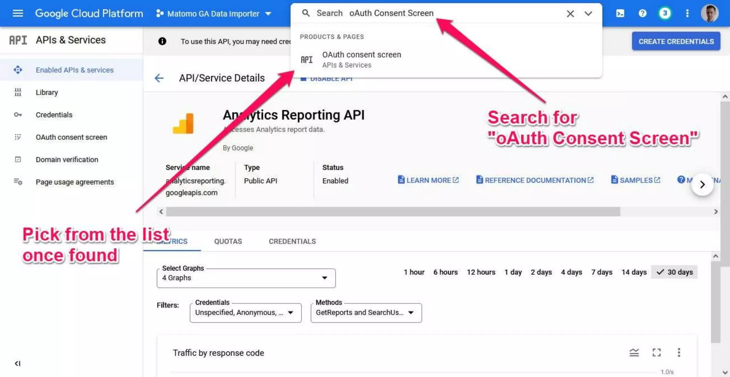
Task: Click the horizontal scrollbar left arrow
Action: click(161, 212)
